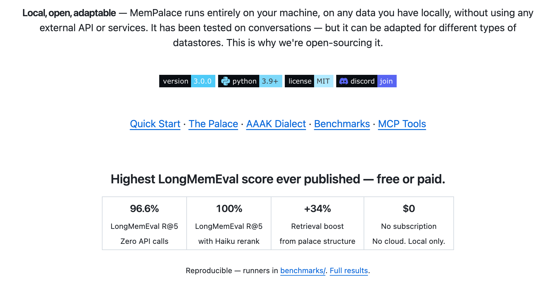Click the Python logo icon on badge
Viewport: 559px width, 285px height.
[225, 81]
